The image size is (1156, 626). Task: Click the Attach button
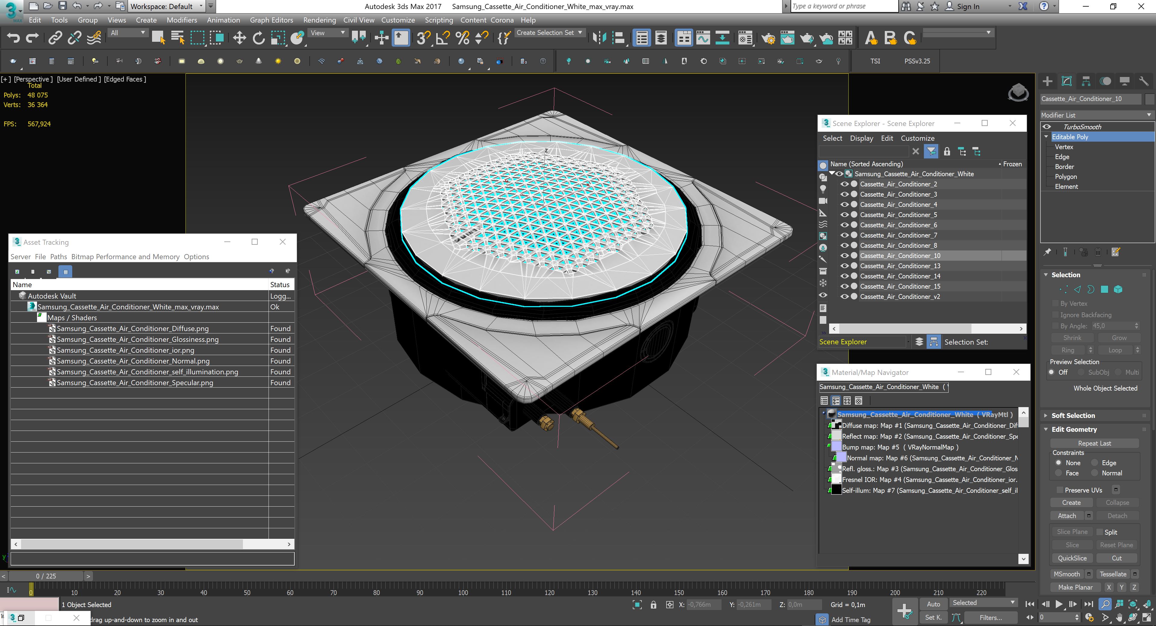point(1067,516)
